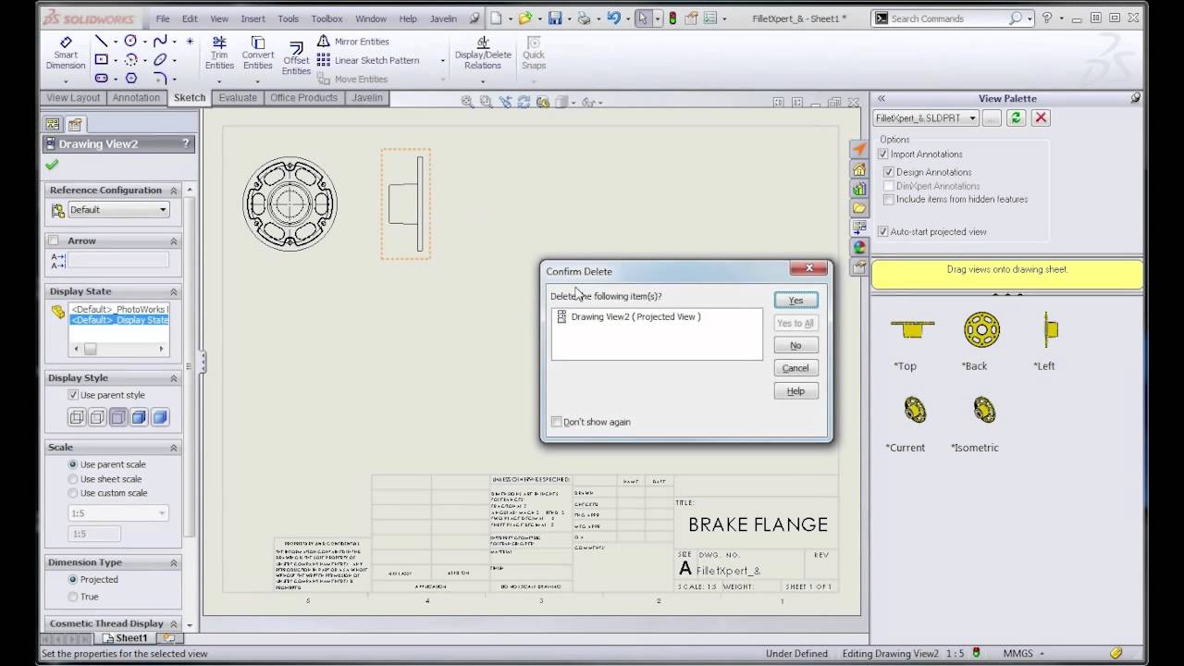Pick the Line sketch tool
1184x666 pixels.
(101, 42)
